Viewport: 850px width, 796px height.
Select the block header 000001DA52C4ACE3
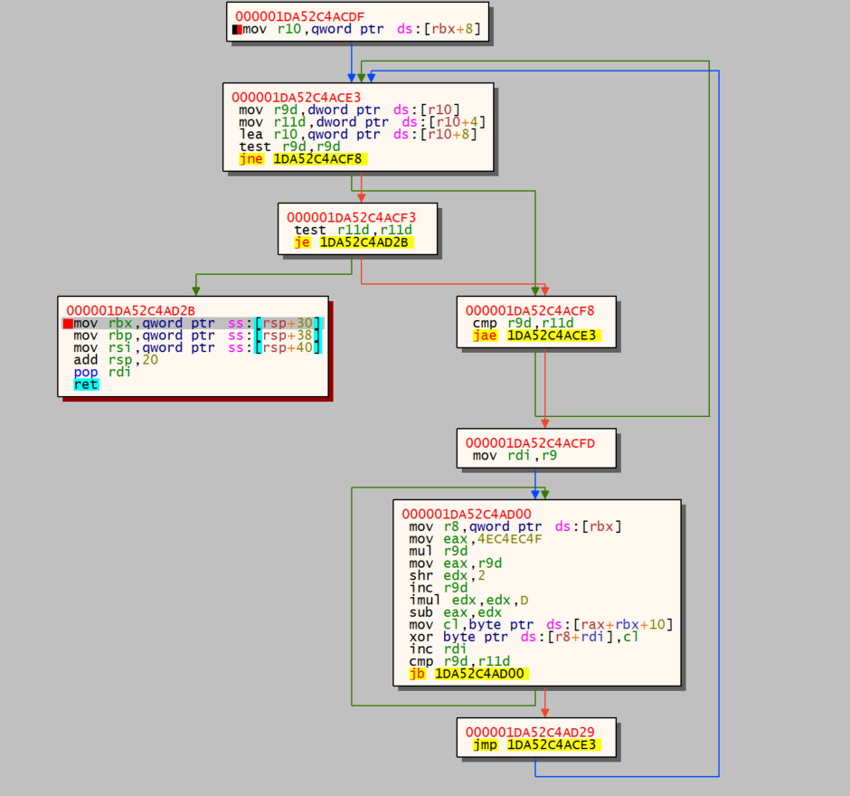pos(296,97)
